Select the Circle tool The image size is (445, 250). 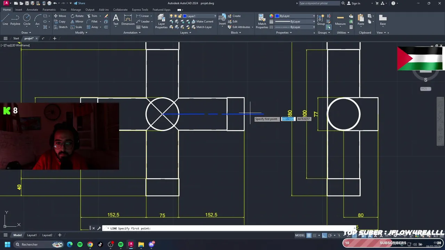[27, 19]
